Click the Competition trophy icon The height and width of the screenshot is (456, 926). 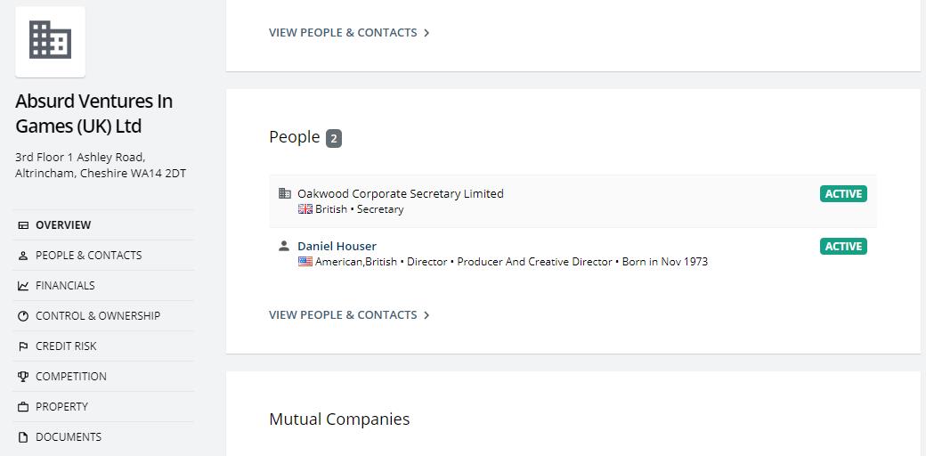23,377
